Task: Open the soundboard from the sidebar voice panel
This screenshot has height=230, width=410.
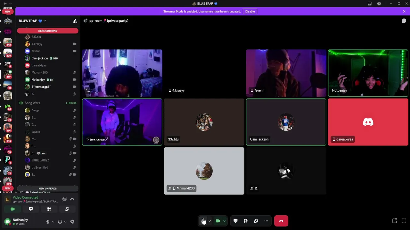Action: coord(67,209)
